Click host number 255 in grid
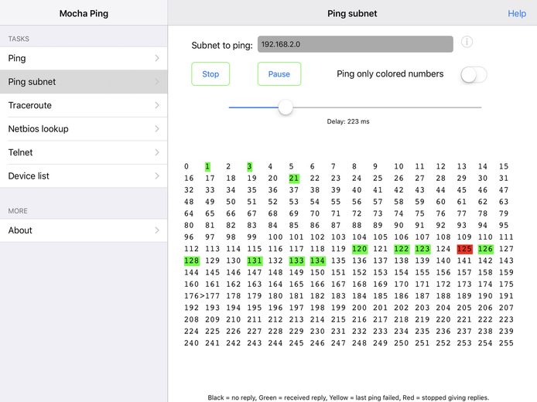The width and height of the screenshot is (537, 402). (506, 343)
